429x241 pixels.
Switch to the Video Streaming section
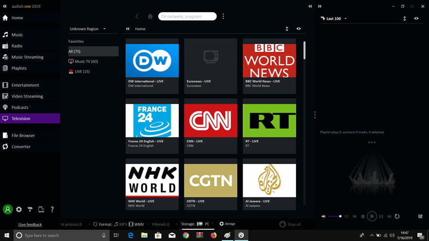pos(27,96)
